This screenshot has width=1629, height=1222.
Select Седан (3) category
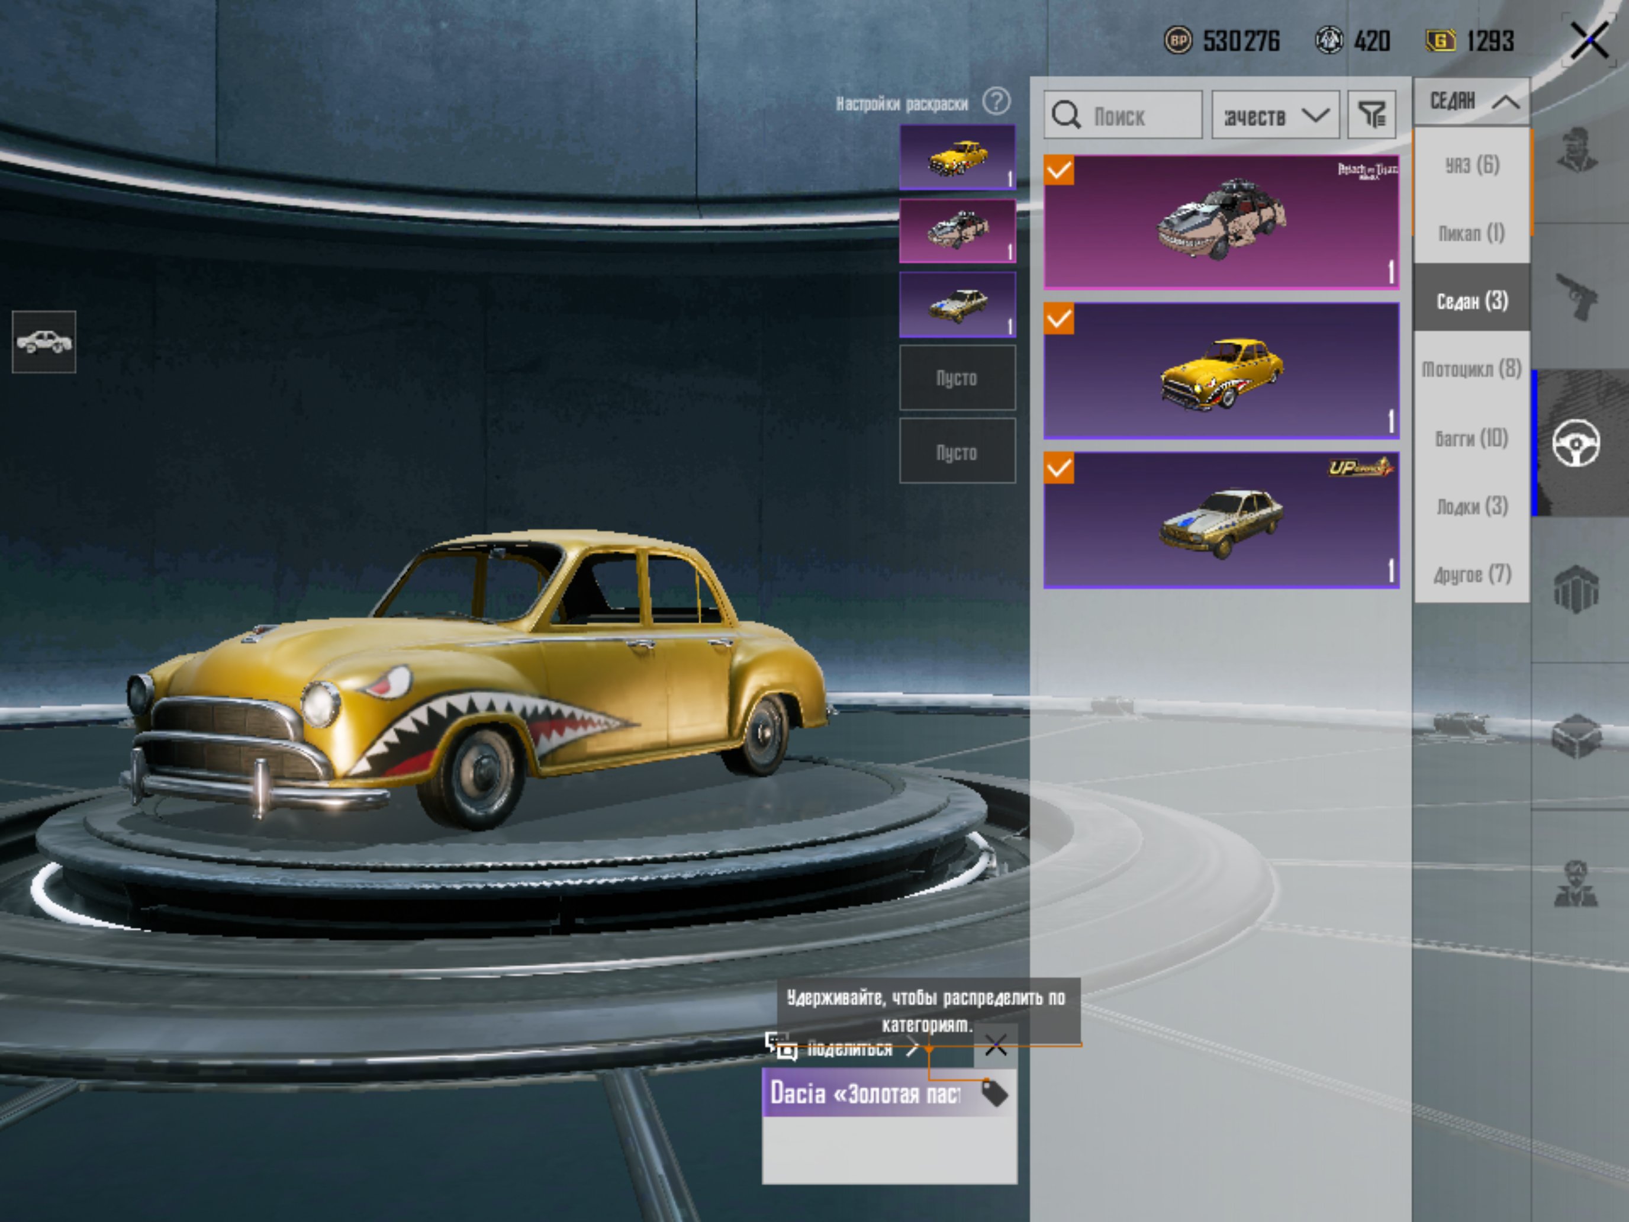pyautogui.click(x=1472, y=301)
